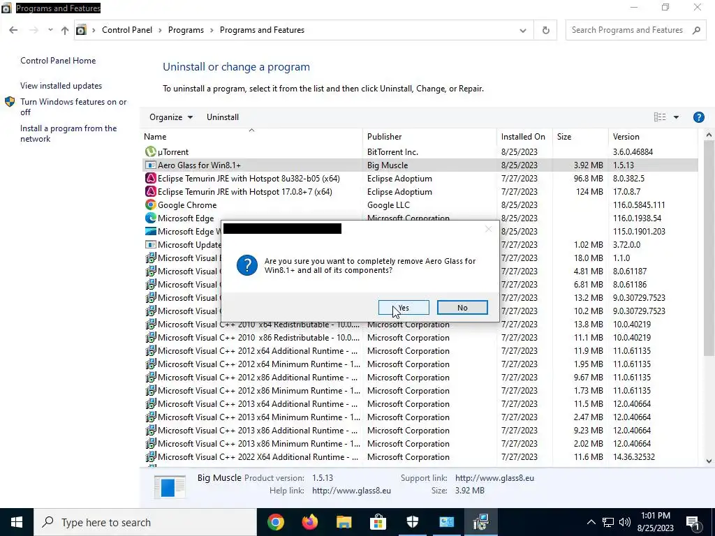Image resolution: width=715 pixels, height=536 pixels.
Task: Click the BitTorrent Inc. publisher cell
Action: pyautogui.click(x=392, y=151)
